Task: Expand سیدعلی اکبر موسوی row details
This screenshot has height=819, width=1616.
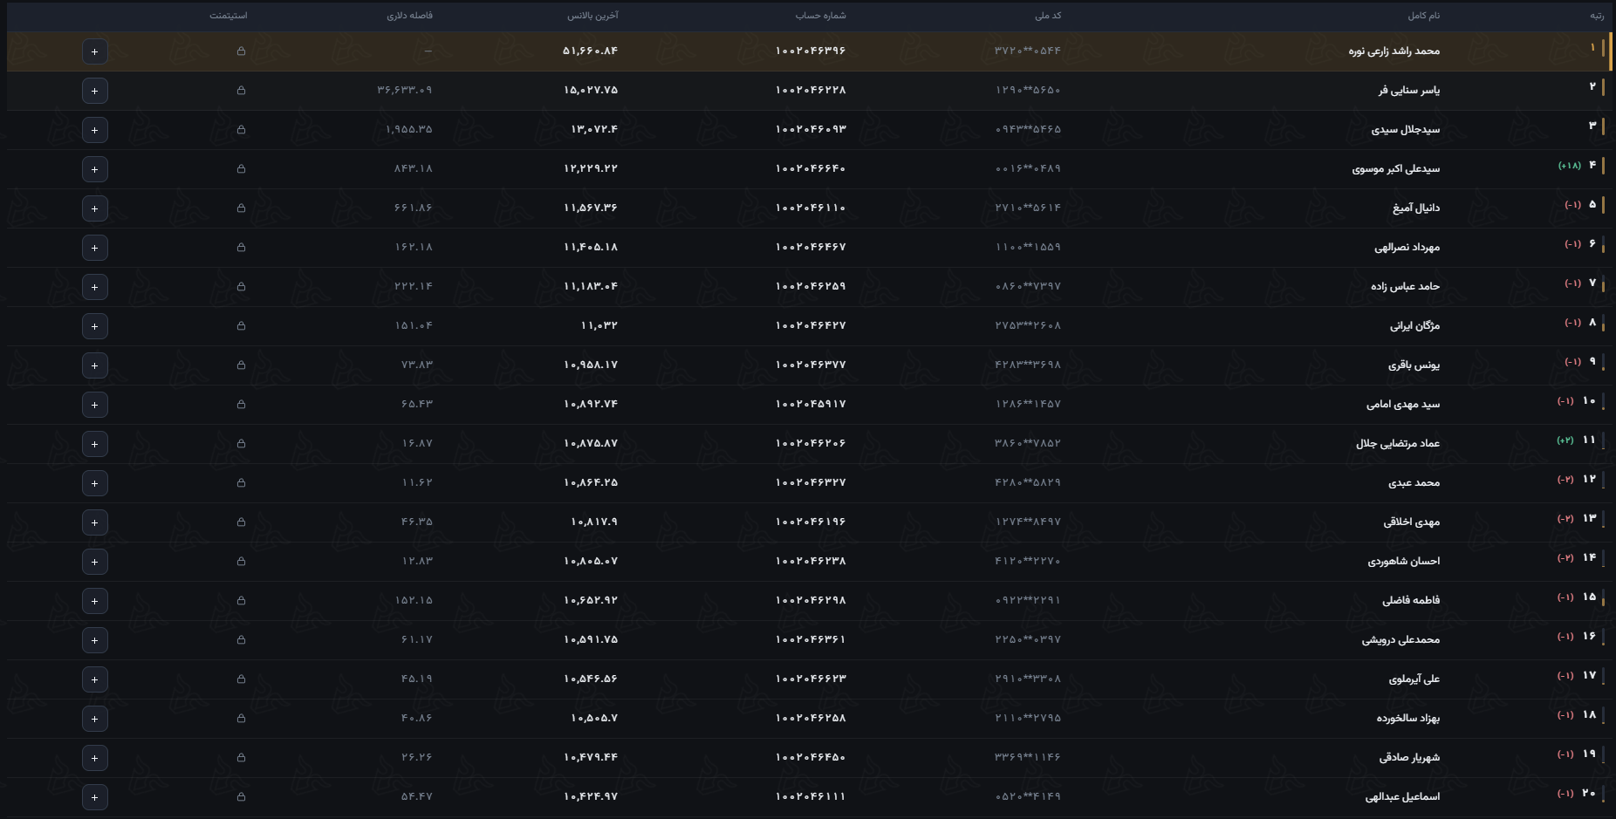Action: click(95, 169)
